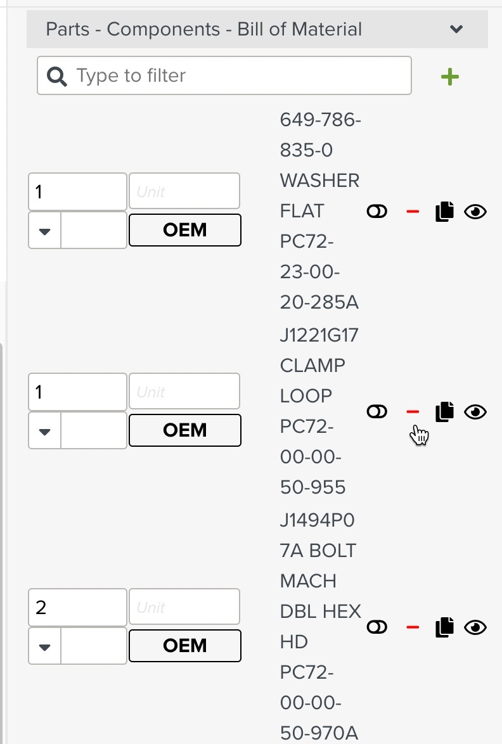Screen dimensions: 502x744
Task: Select the quantity field showing 2
Action: tap(76, 606)
